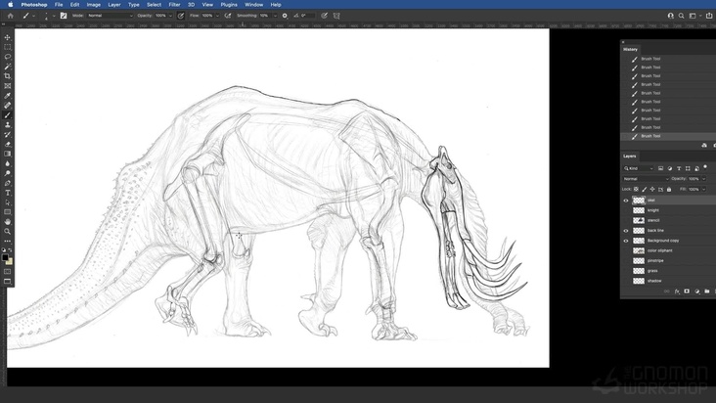Select the Blur tool
This screenshot has width=716, height=403.
[x=7, y=163]
